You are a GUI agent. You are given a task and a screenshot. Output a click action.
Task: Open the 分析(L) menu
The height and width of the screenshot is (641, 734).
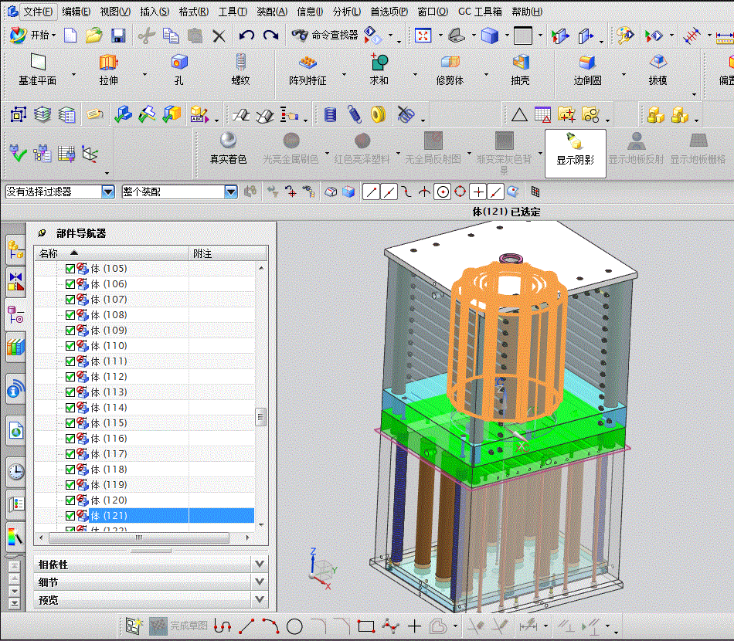(x=348, y=12)
